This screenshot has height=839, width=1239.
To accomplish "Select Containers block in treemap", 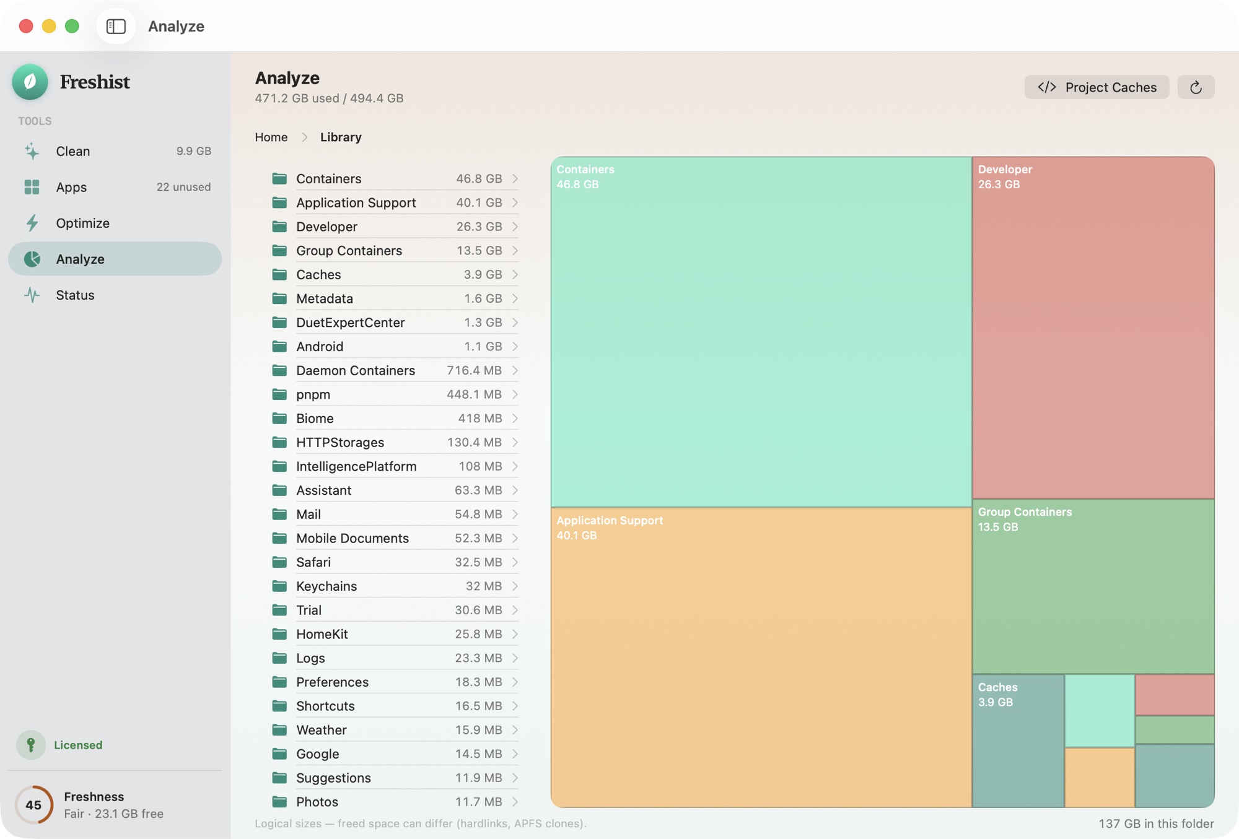I will [761, 331].
